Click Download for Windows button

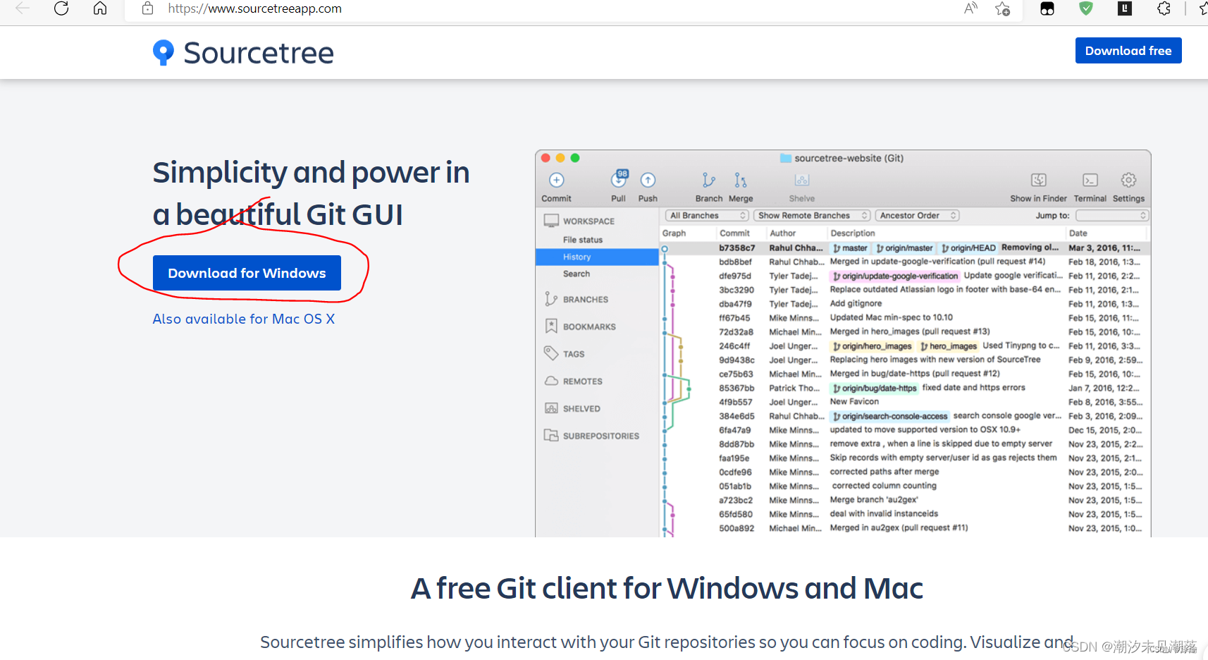tap(247, 273)
